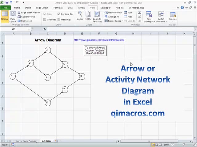The image size is (197, 147).
Task: Insert a new worksheet tab icon
Action: (56, 141)
